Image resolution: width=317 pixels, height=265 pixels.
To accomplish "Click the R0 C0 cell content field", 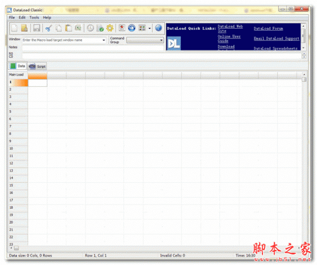I will tap(162, 56).
